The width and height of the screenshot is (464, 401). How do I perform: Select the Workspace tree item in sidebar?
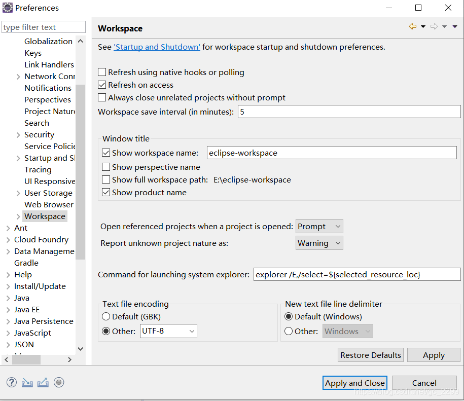pyautogui.click(x=45, y=216)
